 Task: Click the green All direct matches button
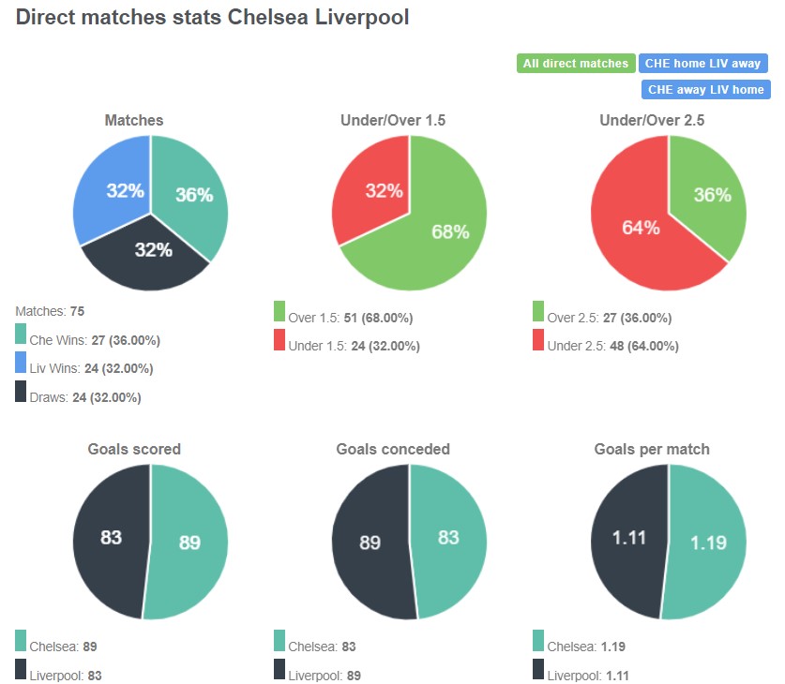click(x=576, y=63)
